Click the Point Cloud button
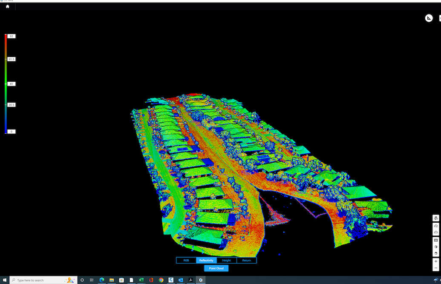 (x=216, y=268)
